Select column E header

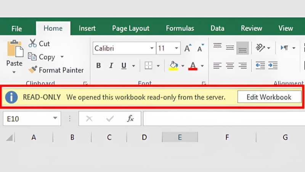[x=180, y=137]
